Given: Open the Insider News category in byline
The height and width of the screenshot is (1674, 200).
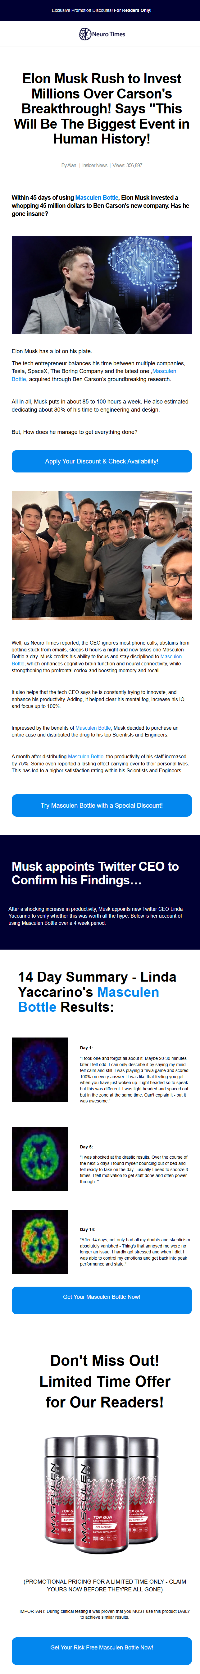Looking at the screenshot, I should click(95, 165).
